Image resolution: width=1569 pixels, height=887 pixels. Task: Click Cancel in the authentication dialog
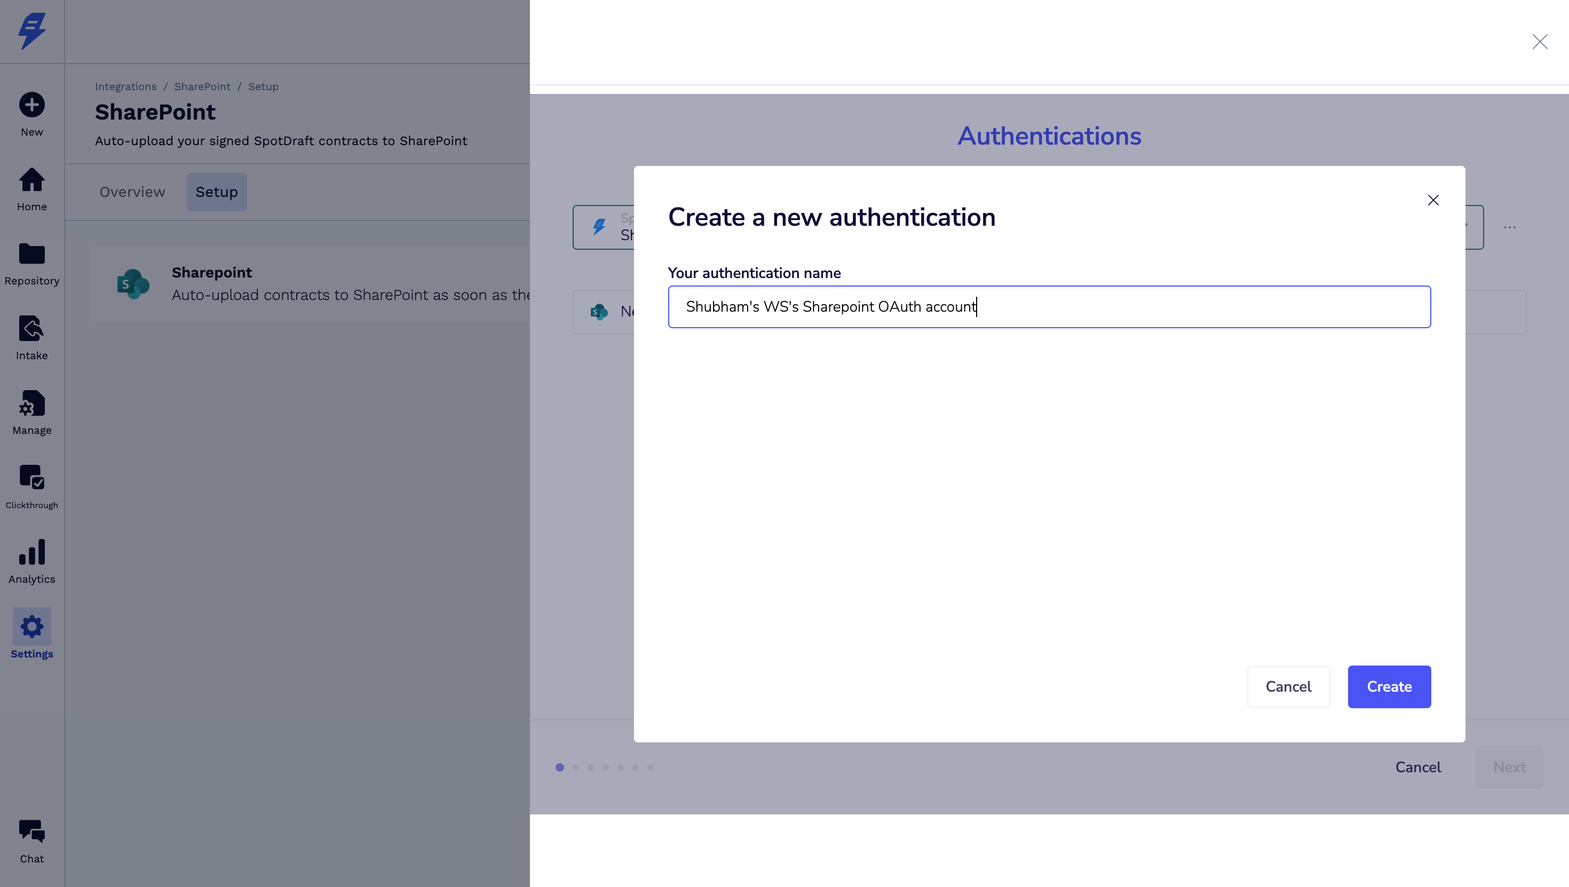pyautogui.click(x=1288, y=686)
